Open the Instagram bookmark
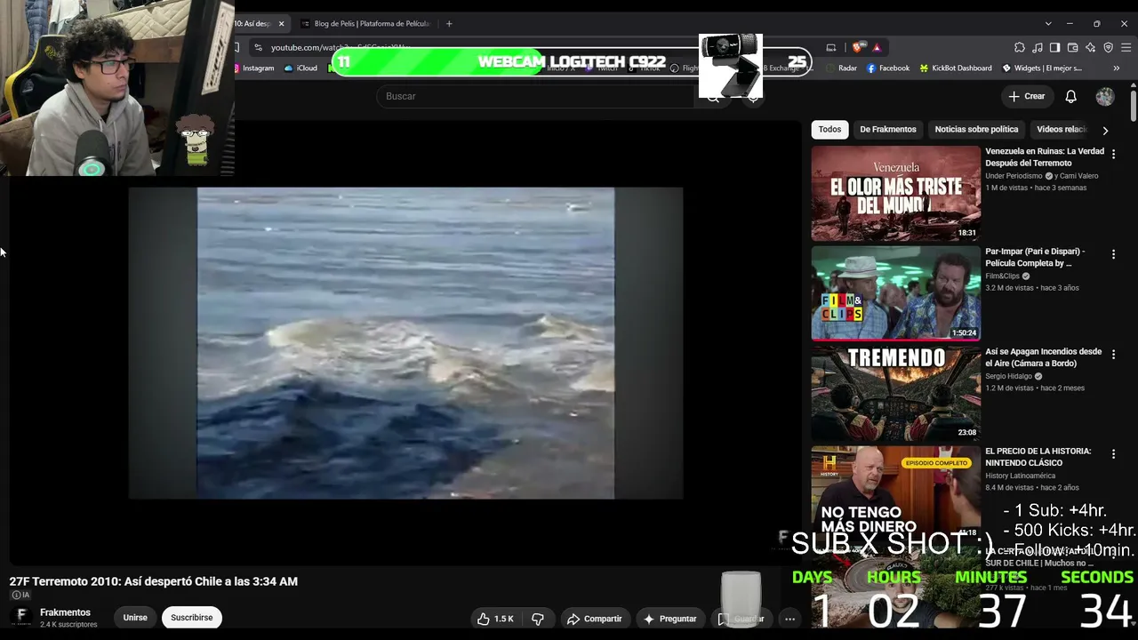This screenshot has height=640, width=1138. tap(254, 68)
